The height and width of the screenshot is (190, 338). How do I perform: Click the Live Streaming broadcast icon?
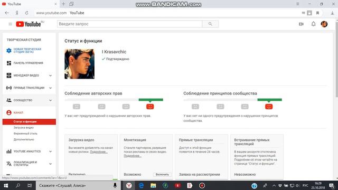9,88
